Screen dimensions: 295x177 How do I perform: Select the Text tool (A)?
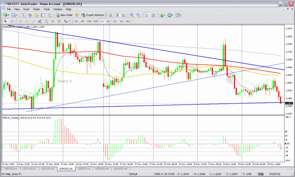tap(53, 21)
